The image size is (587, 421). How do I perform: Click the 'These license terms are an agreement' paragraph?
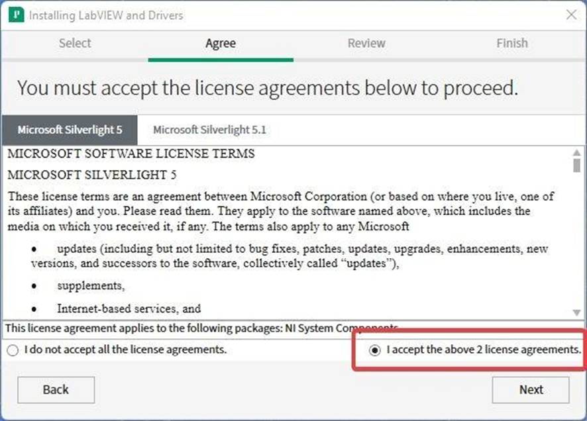click(281, 211)
